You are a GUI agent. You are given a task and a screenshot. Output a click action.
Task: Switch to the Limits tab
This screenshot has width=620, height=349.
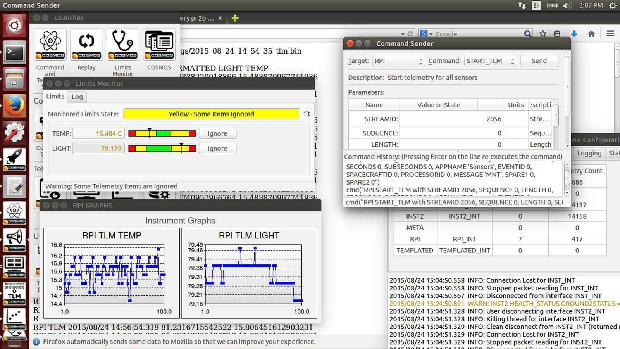[55, 96]
